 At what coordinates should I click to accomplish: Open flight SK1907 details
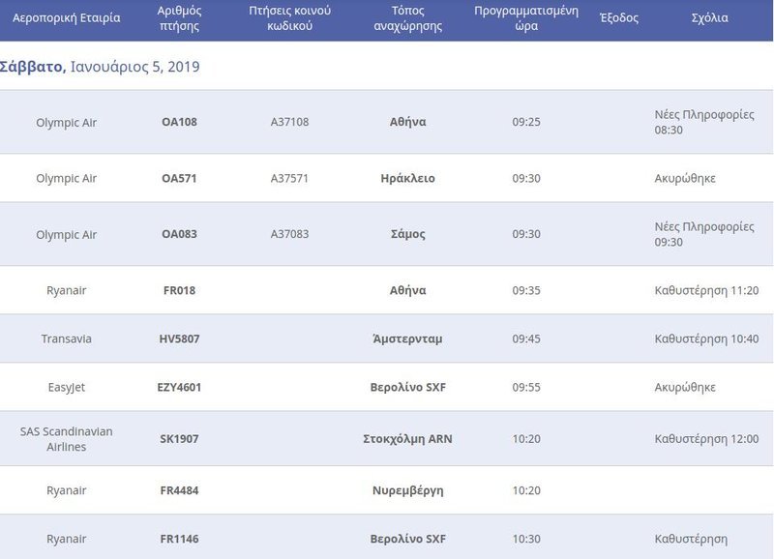[178, 439]
